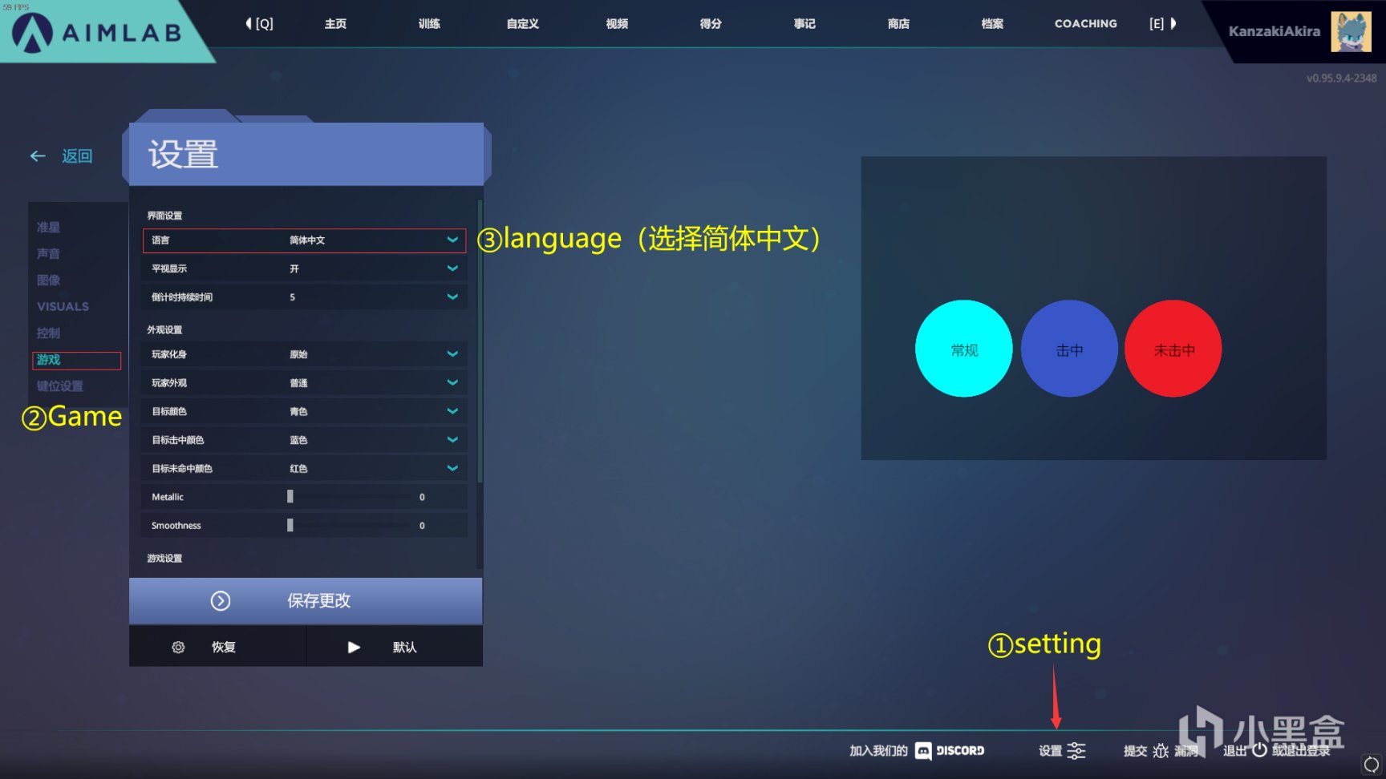Image resolution: width=1386 pixels, height=779 pixels.
Task: Switch to the 自定义 tab
Action: (x=523, y=24)
